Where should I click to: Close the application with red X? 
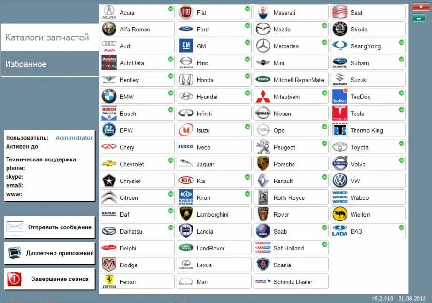tap(421, 7)
